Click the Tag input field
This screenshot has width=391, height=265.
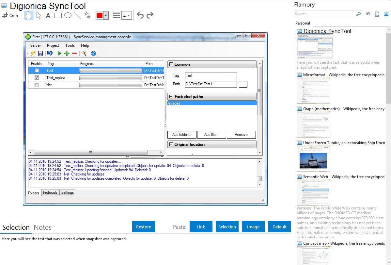coord(211,76)
